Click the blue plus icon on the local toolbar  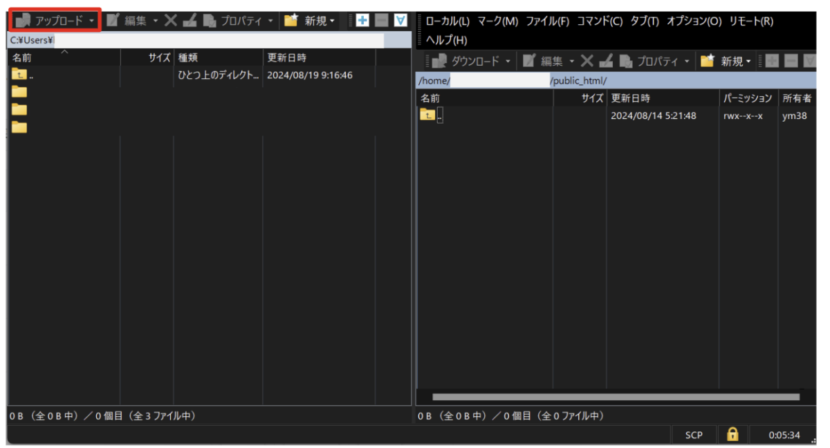click(361, 20)
